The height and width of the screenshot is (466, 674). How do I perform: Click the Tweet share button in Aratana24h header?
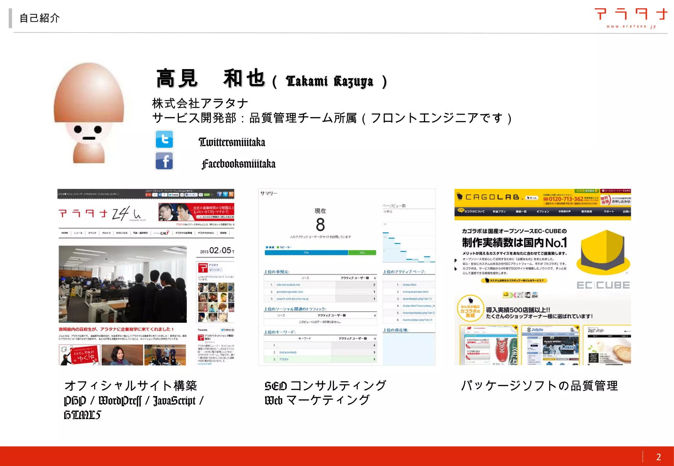(x=173, y=195)
